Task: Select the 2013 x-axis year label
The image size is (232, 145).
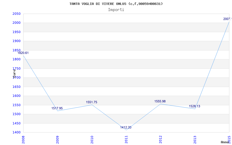Action: pyautogui.click(x=195, y=139)
